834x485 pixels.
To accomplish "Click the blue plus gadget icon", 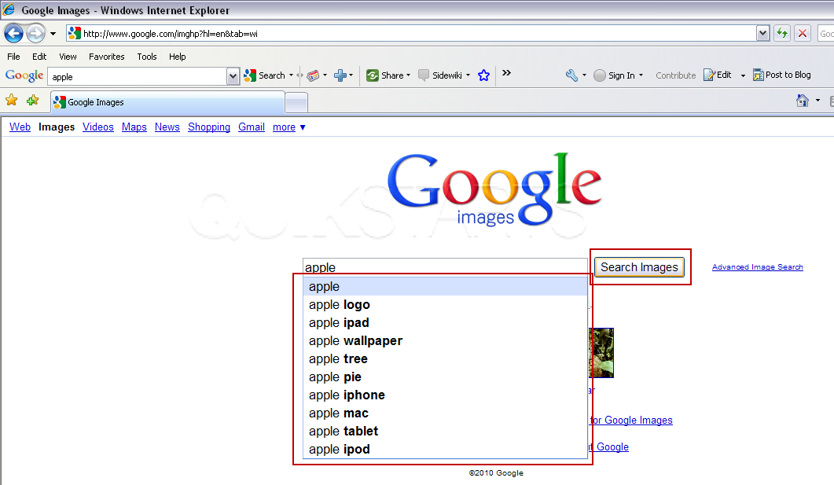I will pos(340,75).
